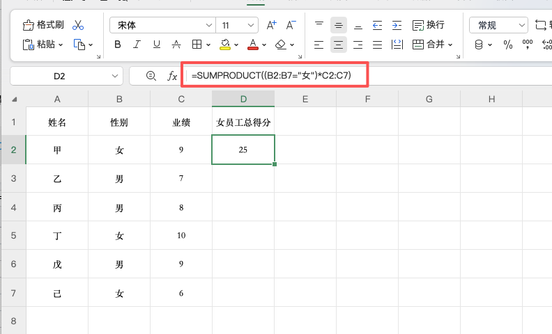
Task: Open the fill color dropdown arrow
Action: pos(236,45)
